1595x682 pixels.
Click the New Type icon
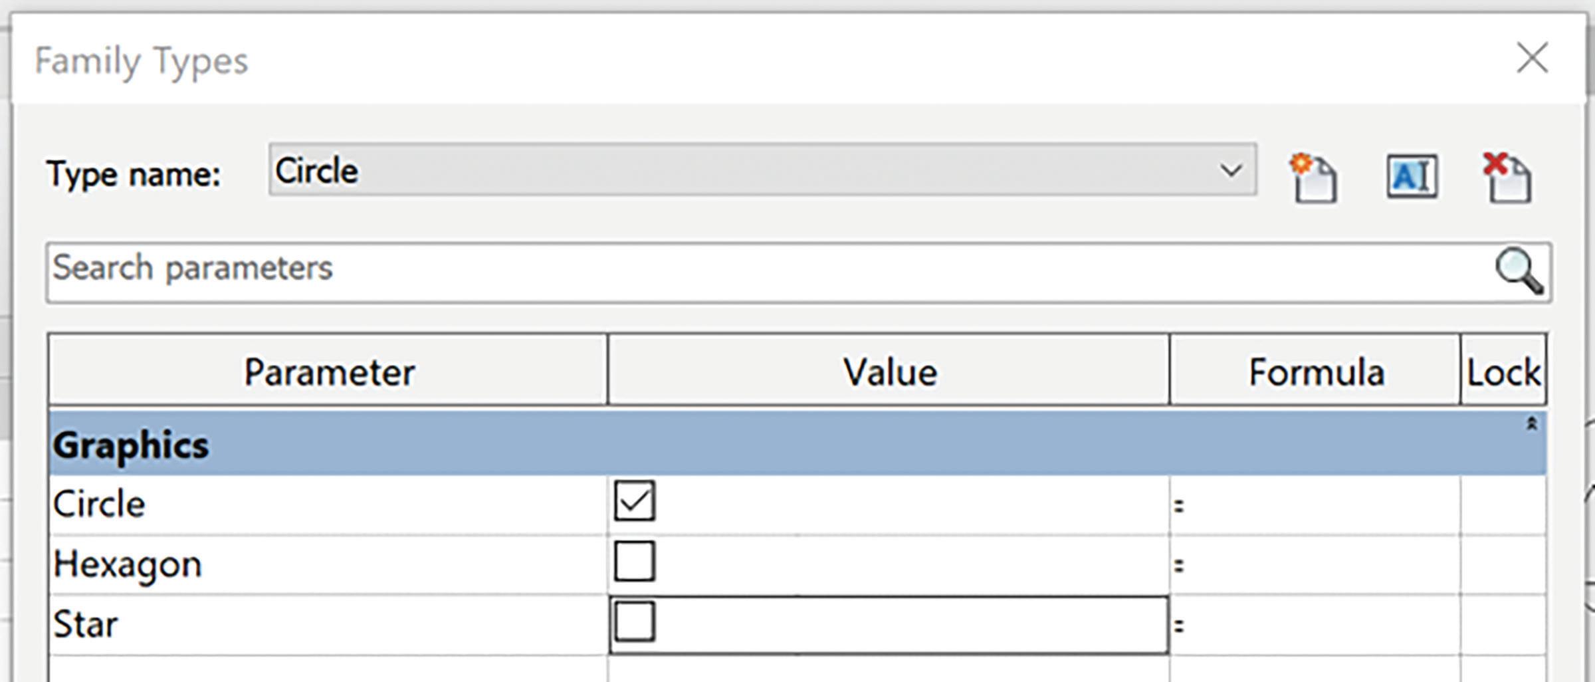[x=1313, y=178]
